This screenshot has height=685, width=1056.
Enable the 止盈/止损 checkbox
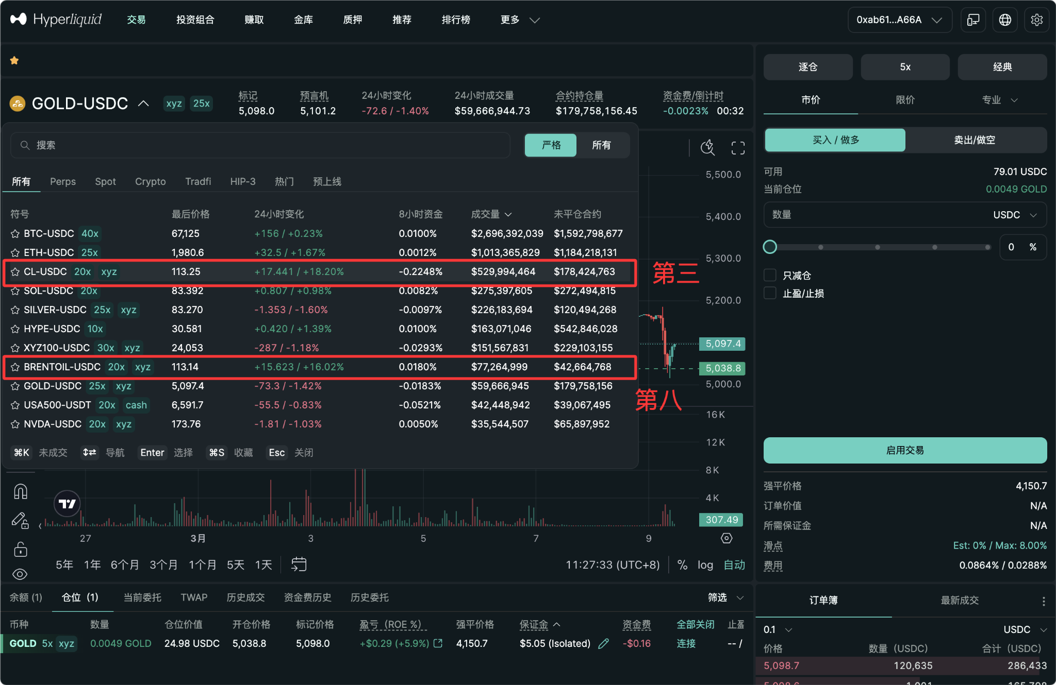pyautogui.click(x=770, y=293)
